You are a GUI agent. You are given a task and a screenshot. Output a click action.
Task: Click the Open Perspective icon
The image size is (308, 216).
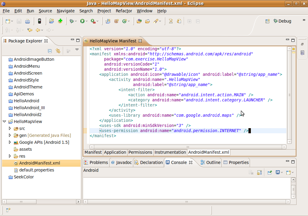click(267, 21)
